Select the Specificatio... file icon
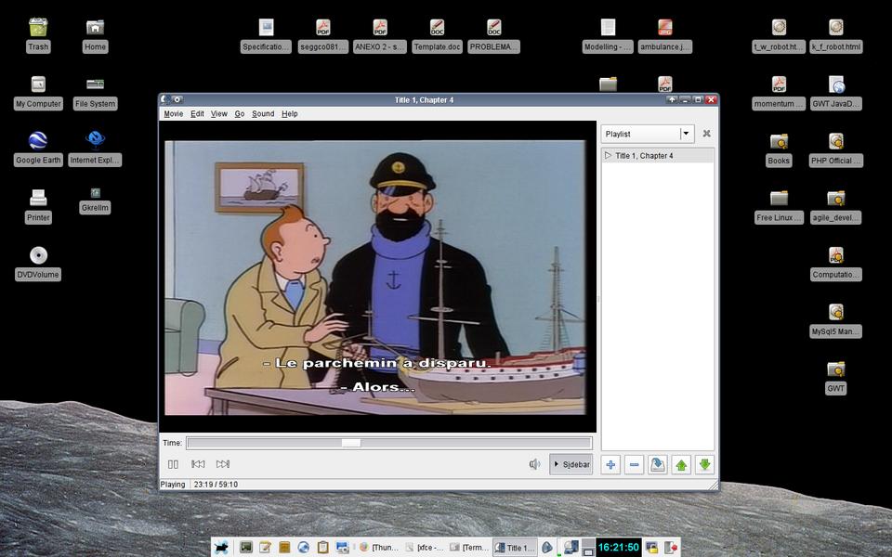 (266, 36)
